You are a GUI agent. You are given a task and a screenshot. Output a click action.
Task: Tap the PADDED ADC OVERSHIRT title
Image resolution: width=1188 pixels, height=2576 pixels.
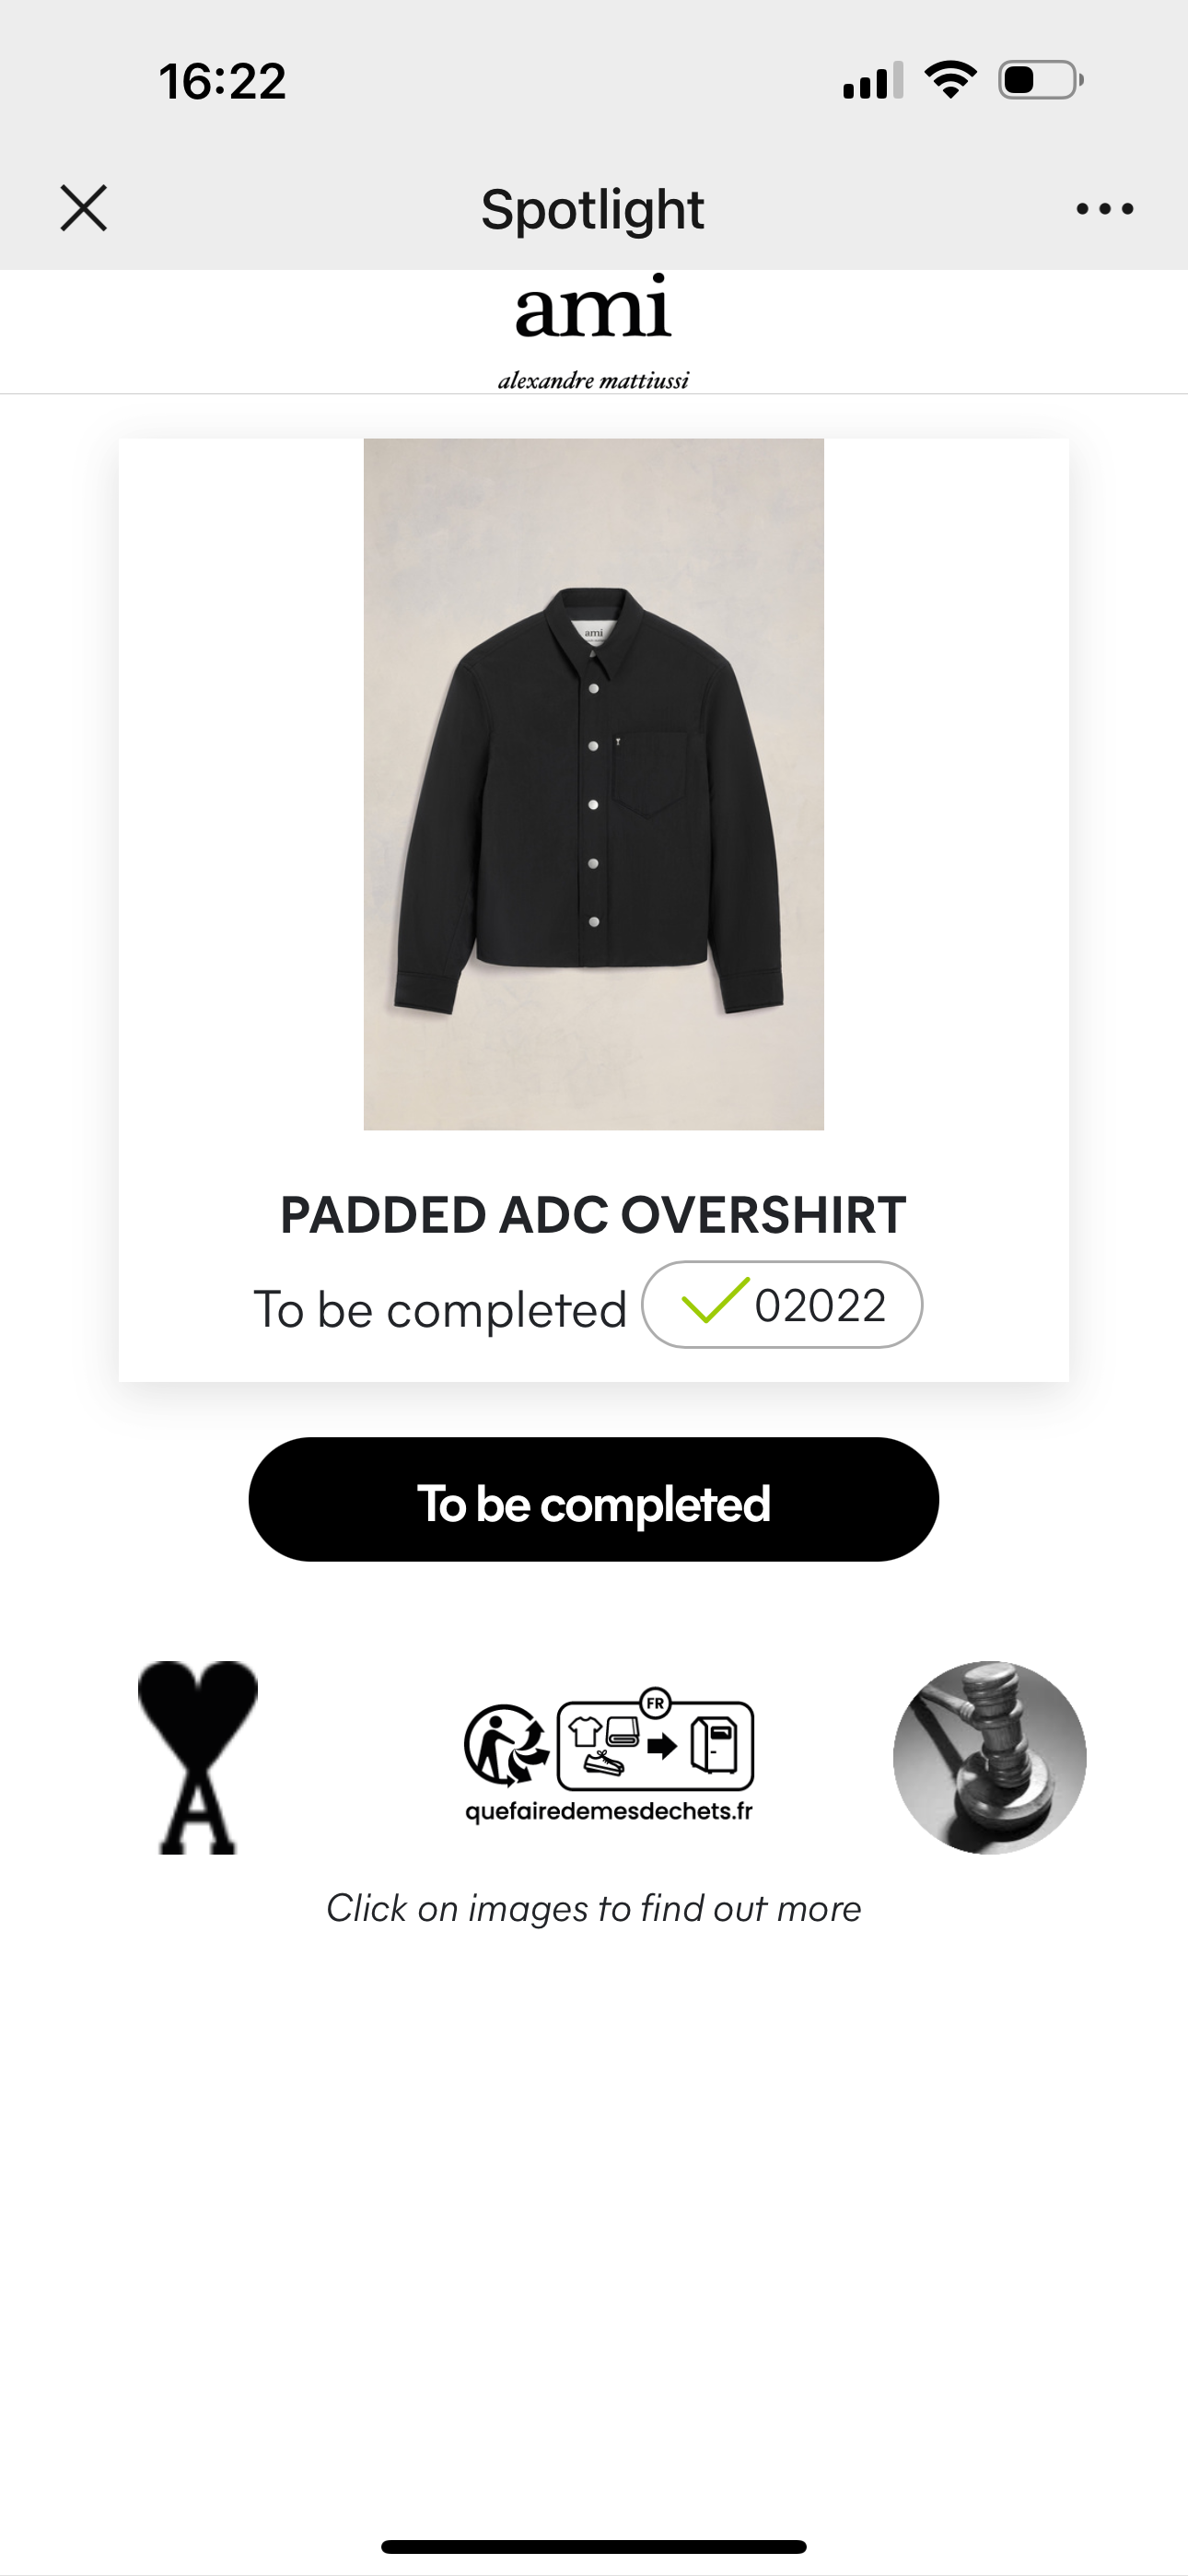pos(593,1215)
